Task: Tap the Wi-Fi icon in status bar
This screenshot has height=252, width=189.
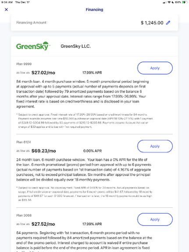Action: click(169, 2)
